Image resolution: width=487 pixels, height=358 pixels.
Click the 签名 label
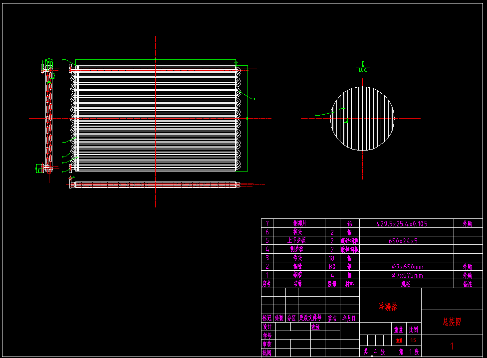point(332,318)
